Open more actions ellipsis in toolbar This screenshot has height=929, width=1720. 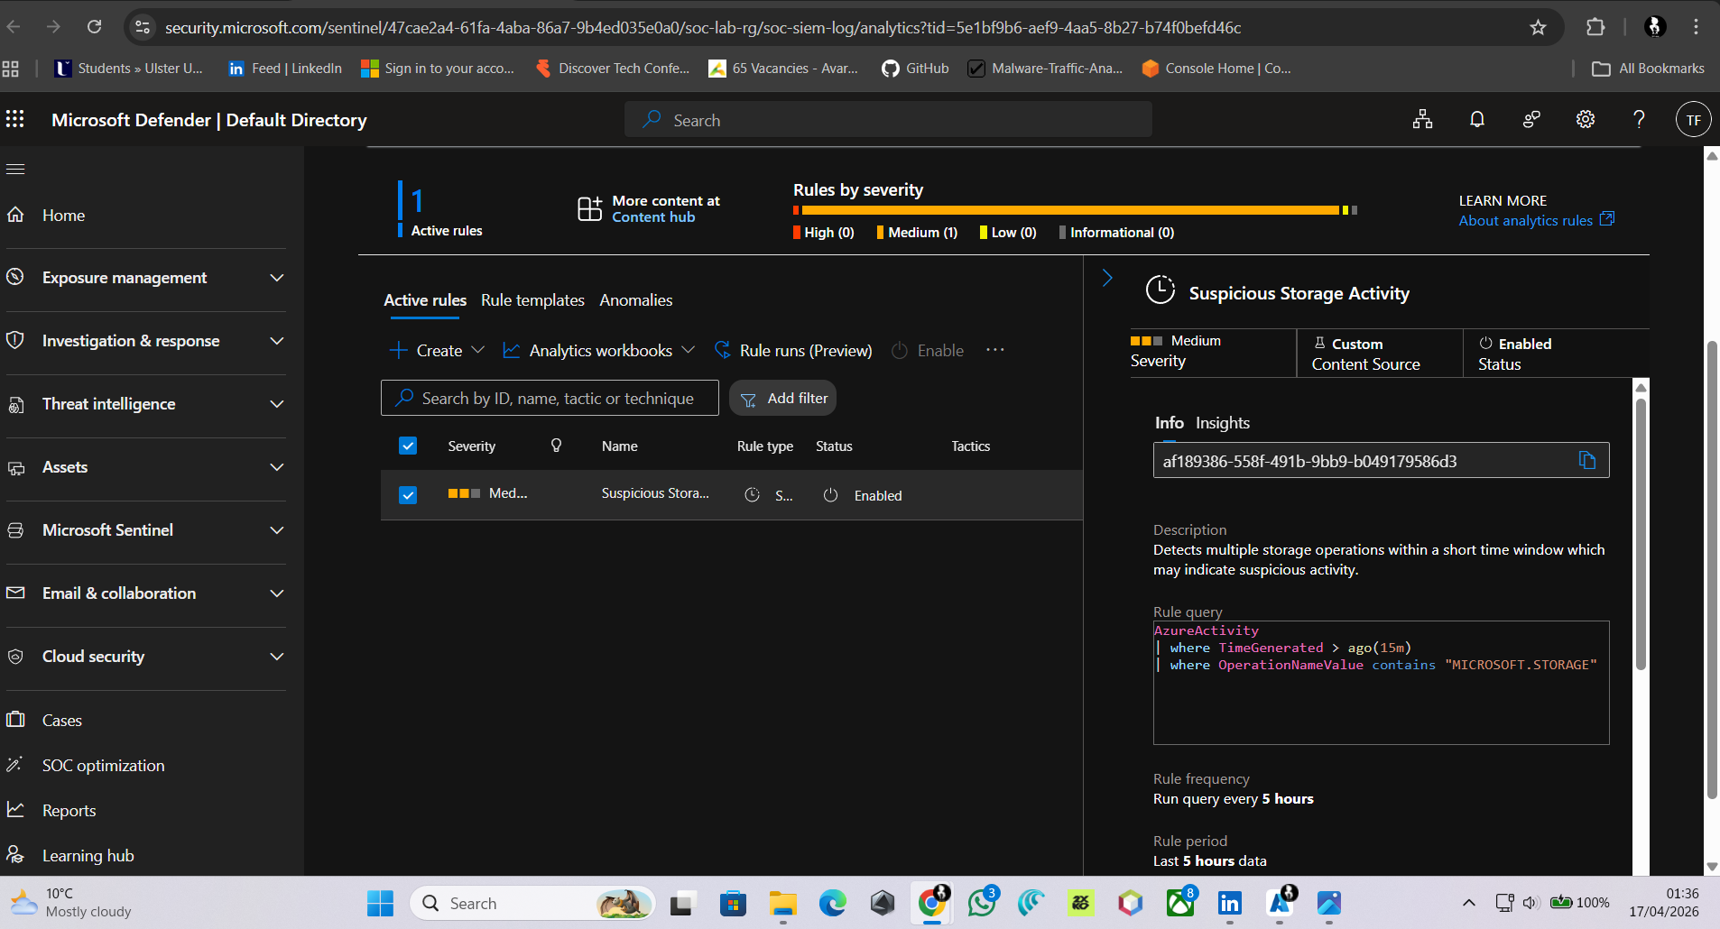pos(995,350)
